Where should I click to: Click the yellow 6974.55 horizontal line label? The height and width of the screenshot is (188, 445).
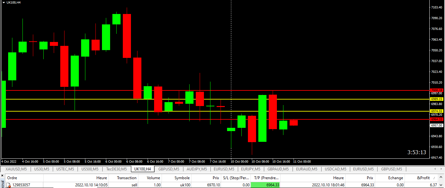[x=437, y=111]
